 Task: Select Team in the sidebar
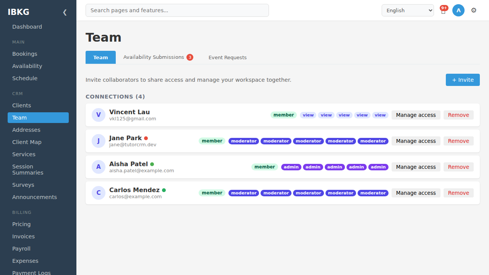click(x=38, y=118)
